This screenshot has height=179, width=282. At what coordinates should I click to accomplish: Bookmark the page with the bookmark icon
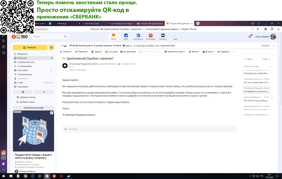258,29
